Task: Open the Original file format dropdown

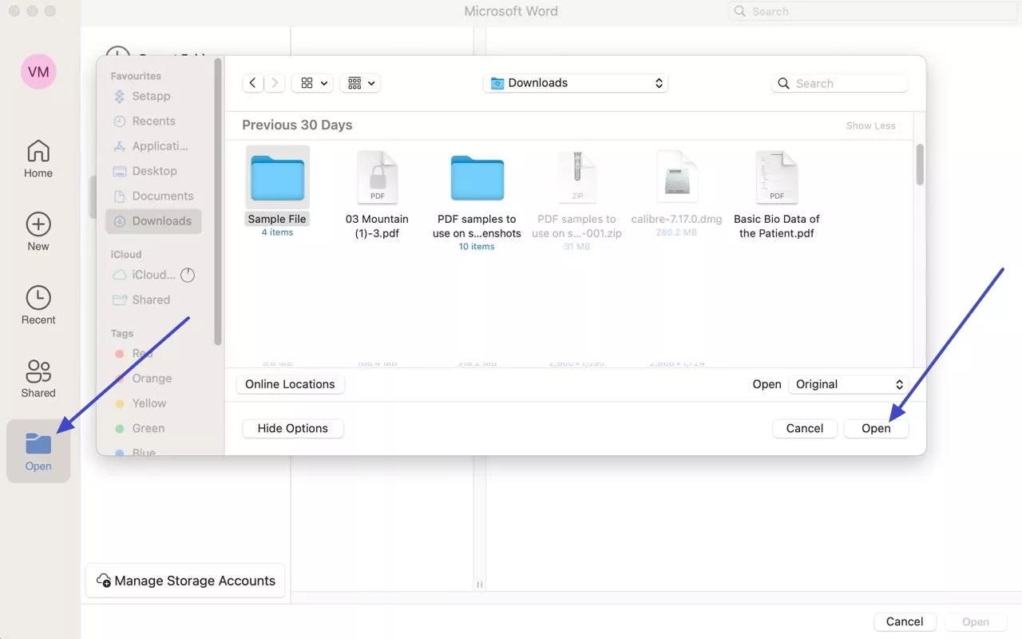Action: [x=847, y=384]
